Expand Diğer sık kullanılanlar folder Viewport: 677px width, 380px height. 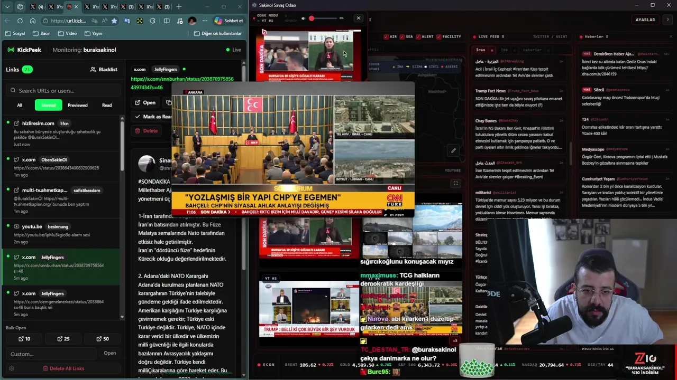[218, 33]
